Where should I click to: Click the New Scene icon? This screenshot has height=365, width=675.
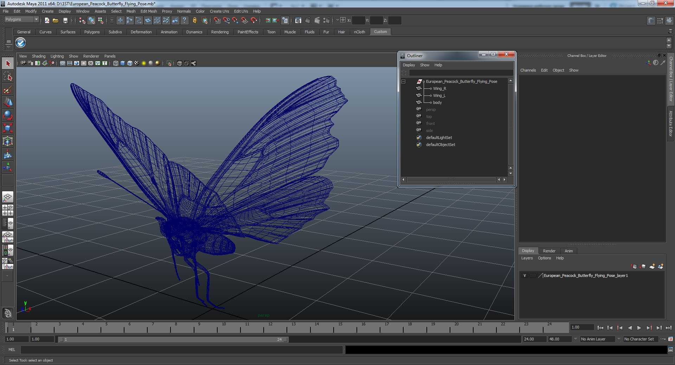[47, 20]
